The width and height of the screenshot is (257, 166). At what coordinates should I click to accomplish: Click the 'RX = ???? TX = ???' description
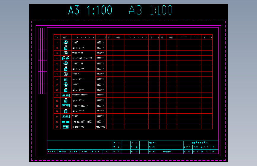point(82,58)
